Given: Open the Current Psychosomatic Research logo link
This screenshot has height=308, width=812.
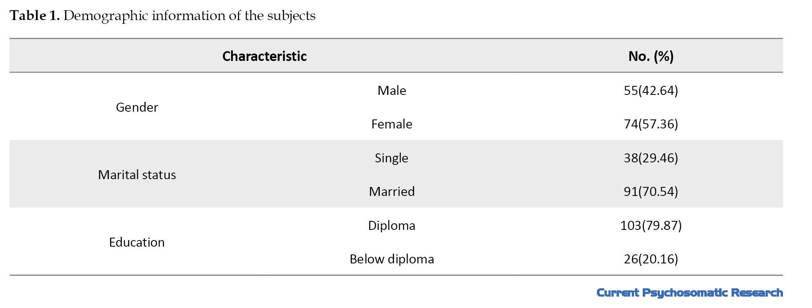Looking at the screenshot, I should (690, 293).
